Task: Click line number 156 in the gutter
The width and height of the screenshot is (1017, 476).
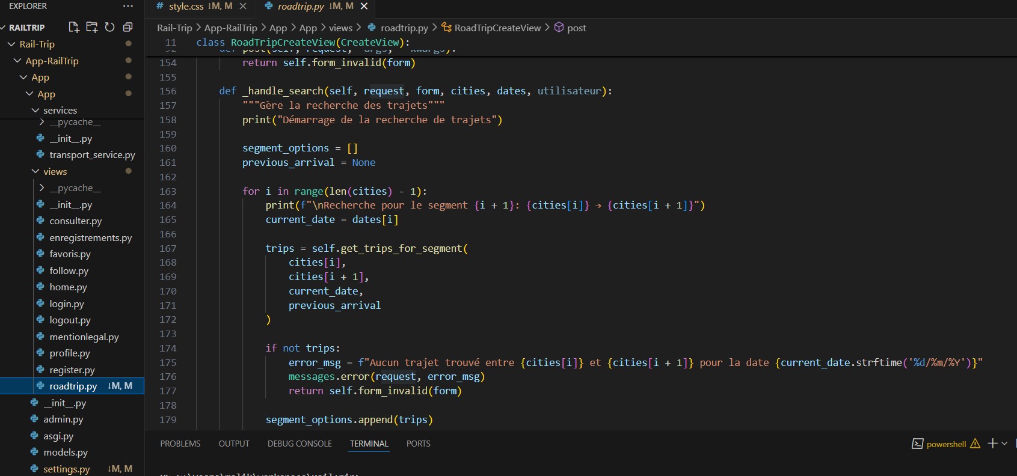Action: 168,91
